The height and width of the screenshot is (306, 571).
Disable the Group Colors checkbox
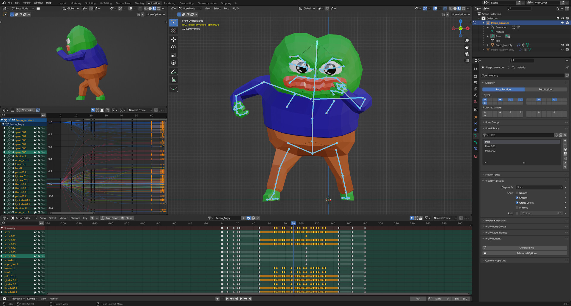(x=517, y=202)
